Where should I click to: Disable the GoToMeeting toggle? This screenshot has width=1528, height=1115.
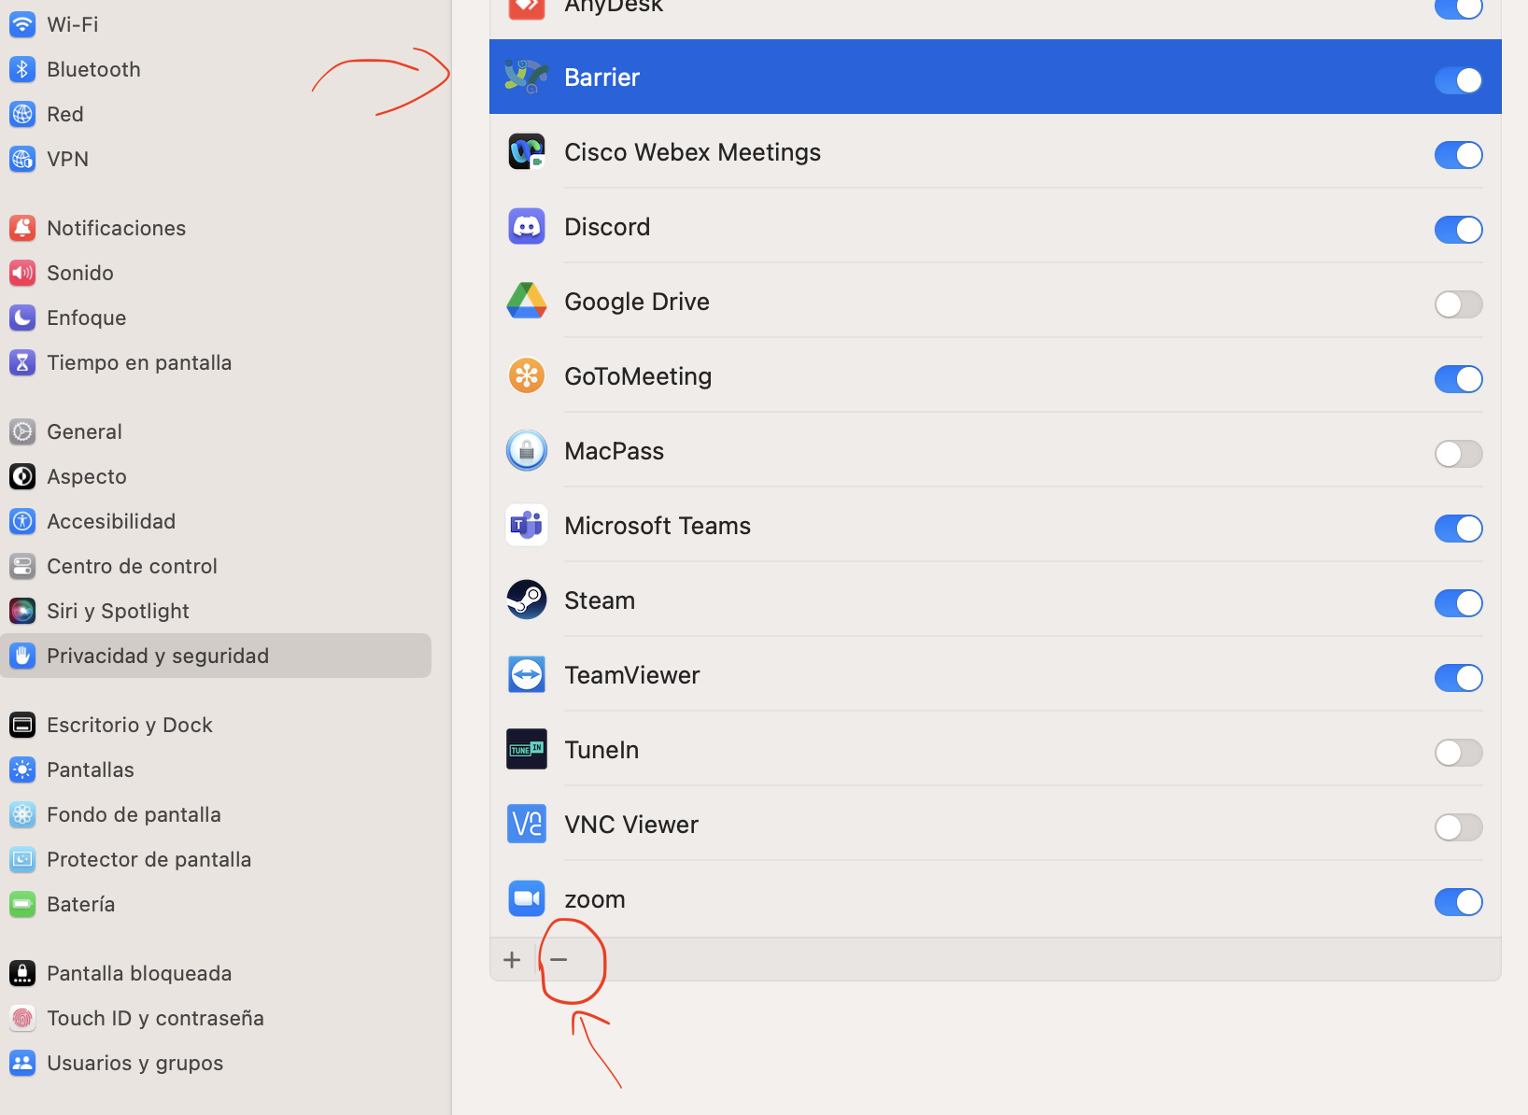(1459, 379)
